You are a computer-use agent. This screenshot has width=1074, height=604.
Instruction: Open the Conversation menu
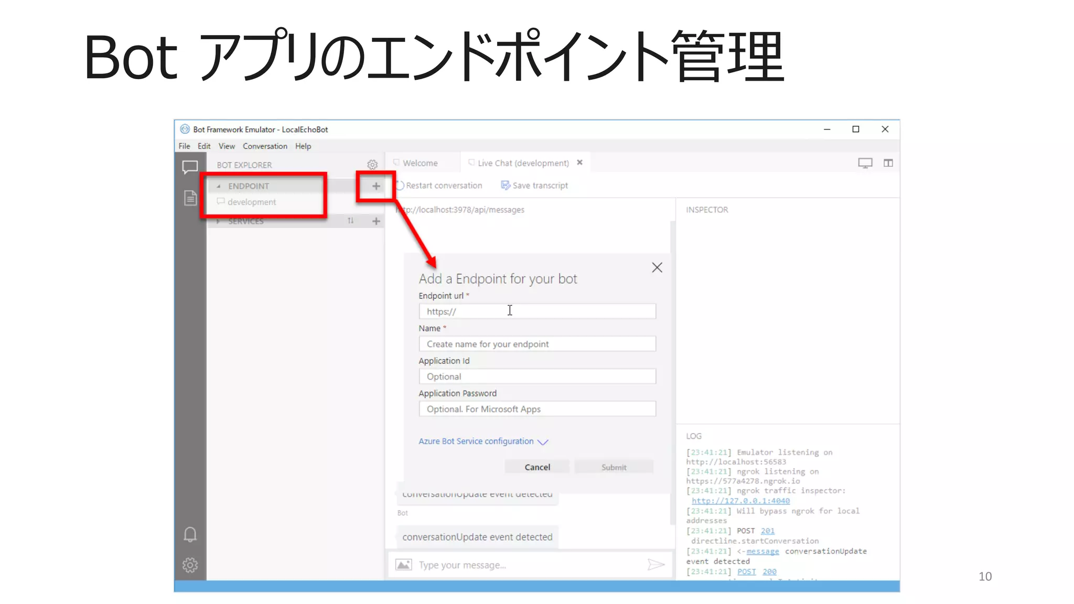(x=265, y=146)
